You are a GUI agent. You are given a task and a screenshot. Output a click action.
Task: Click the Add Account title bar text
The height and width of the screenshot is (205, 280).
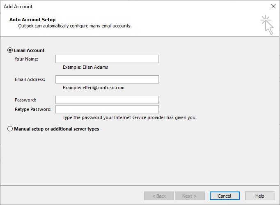point(18,7)
